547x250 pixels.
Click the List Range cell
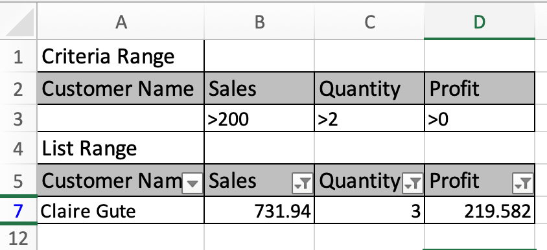(121, 148)
